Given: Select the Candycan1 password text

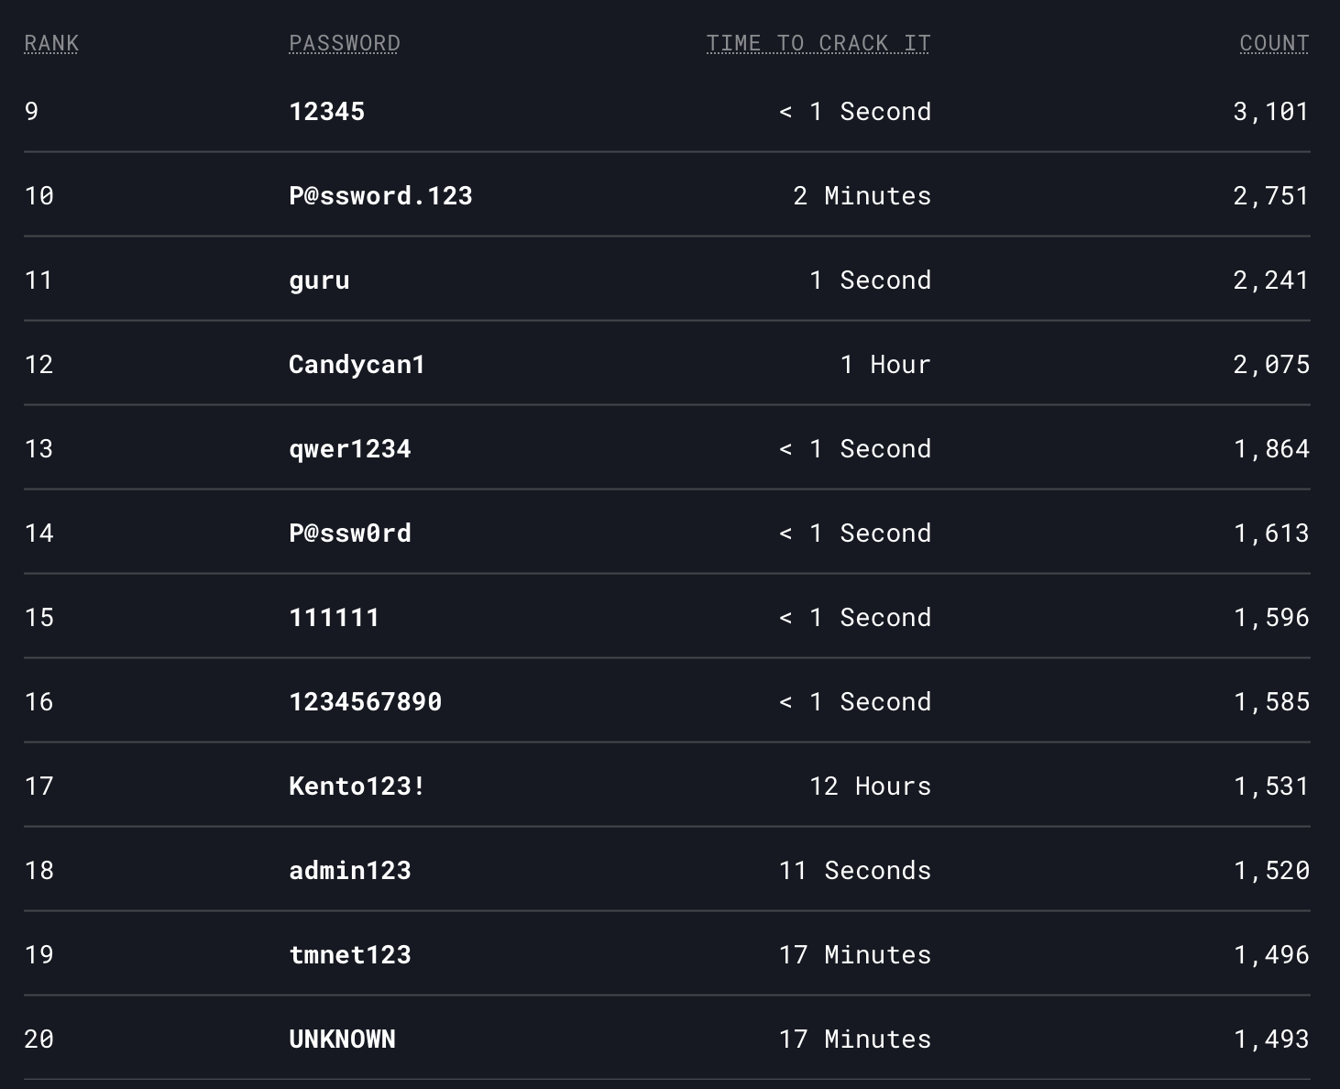Looking at the screenshot, I should [x=357, y=365].
